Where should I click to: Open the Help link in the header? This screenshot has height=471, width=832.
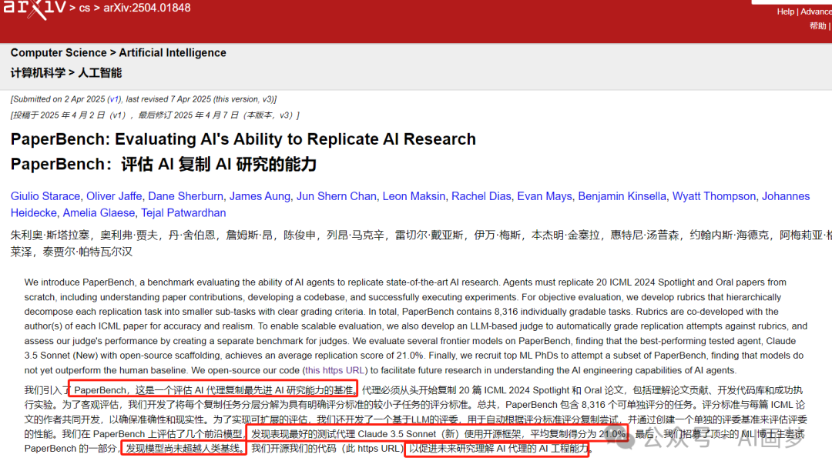(x=785, y=12)
